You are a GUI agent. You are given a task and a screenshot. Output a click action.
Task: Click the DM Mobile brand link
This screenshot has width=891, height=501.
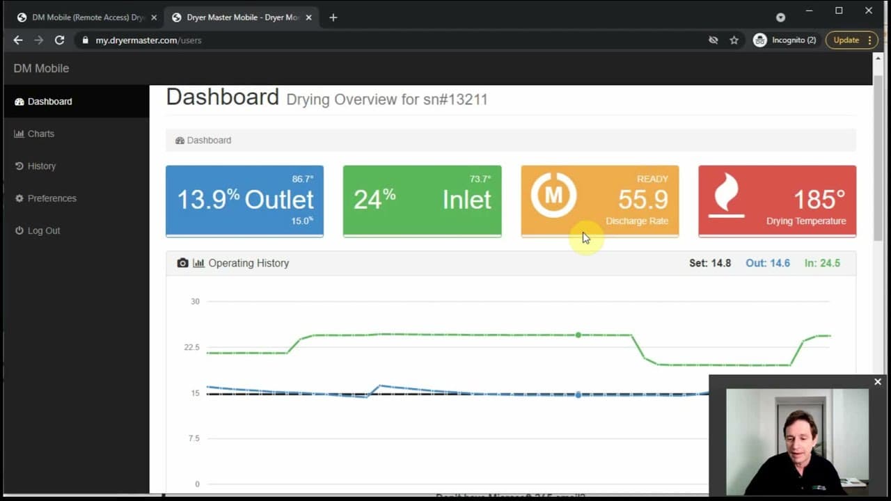(41, 68)
